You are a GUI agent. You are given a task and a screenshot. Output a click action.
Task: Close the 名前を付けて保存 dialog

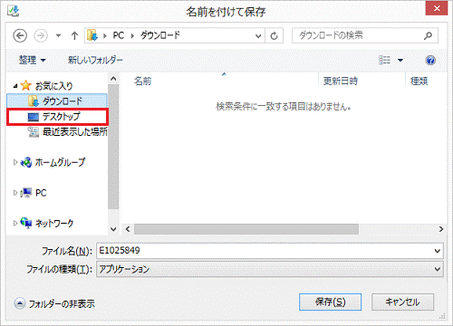437,8
